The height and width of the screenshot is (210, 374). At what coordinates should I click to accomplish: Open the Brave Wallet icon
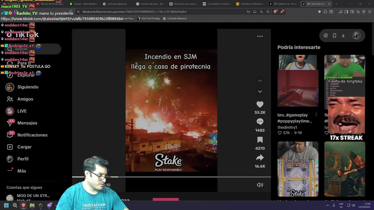[x=352, y=12]
